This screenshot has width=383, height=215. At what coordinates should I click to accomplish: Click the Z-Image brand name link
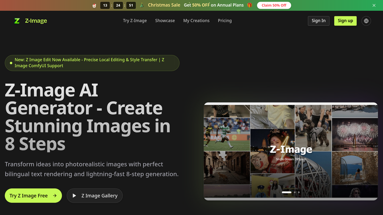coord(36,21)
